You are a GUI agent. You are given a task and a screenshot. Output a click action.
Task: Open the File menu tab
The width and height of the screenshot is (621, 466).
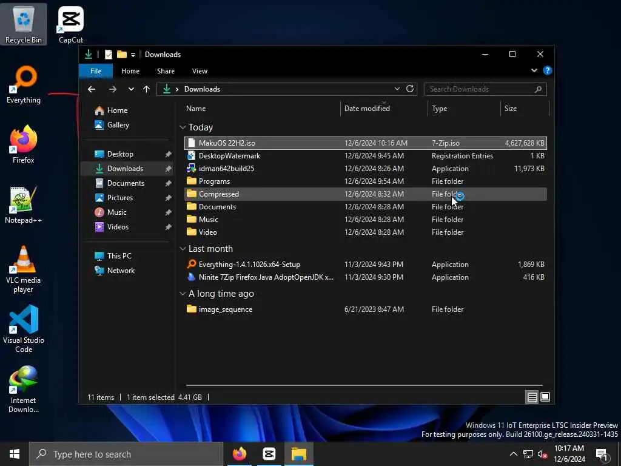(x=96, y=71)
